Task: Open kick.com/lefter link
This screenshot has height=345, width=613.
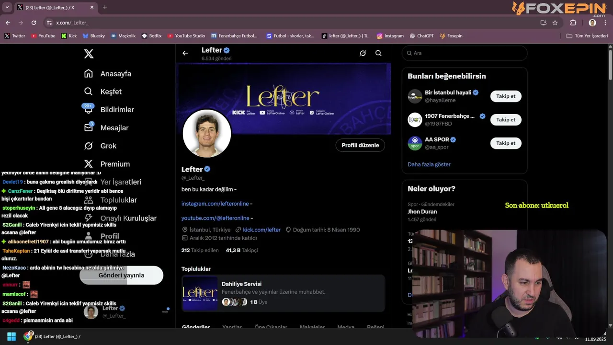Action: click(261, 230)
